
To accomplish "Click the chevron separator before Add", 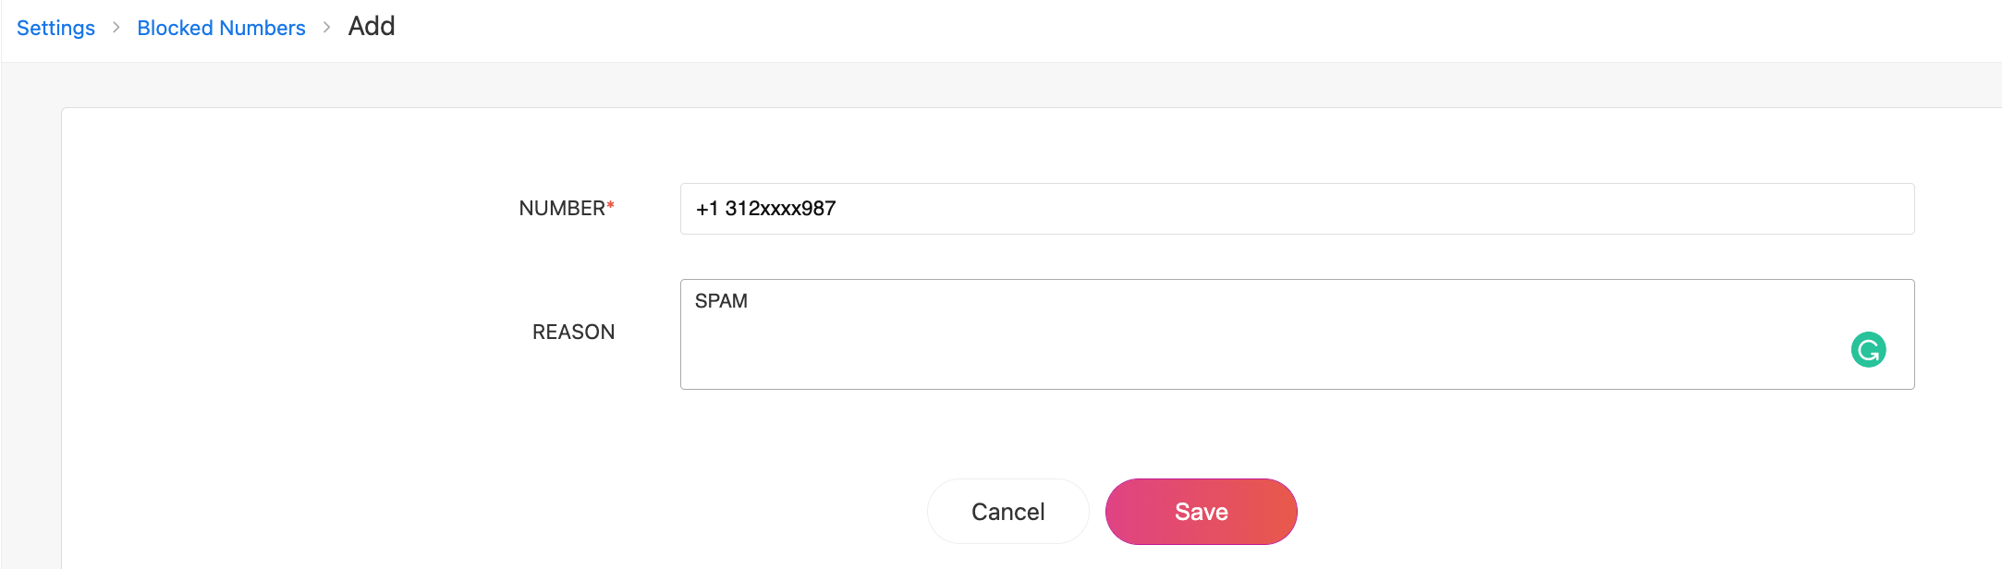I will point(326,28).
